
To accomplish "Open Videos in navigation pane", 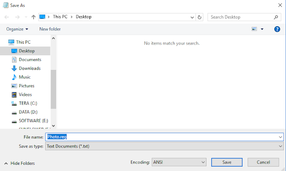I will point(25,94).
